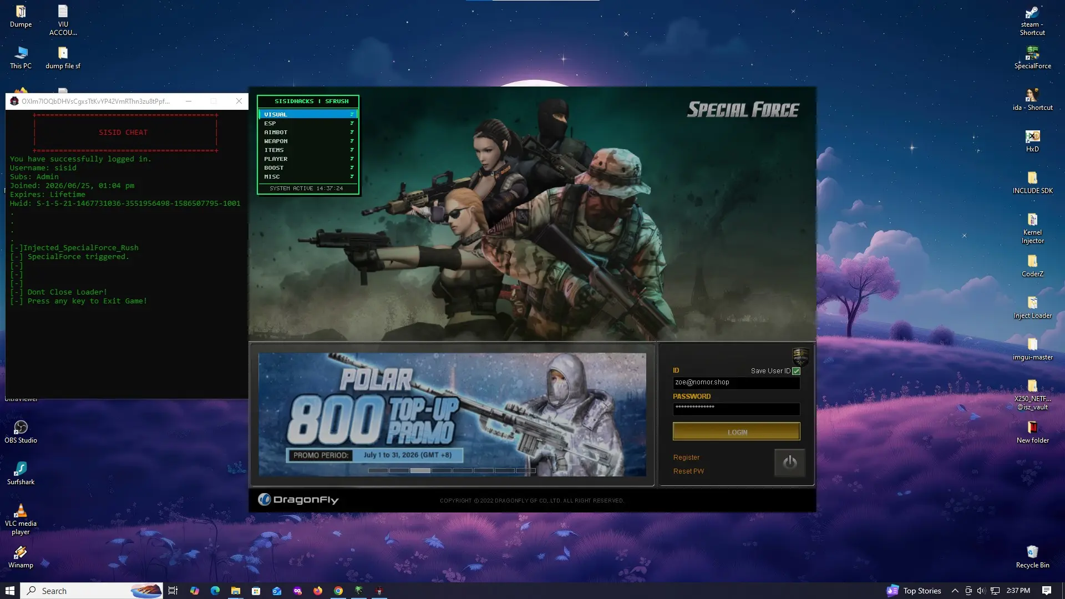Open the CoderZ folder on the desktop

coord(1032,266)
